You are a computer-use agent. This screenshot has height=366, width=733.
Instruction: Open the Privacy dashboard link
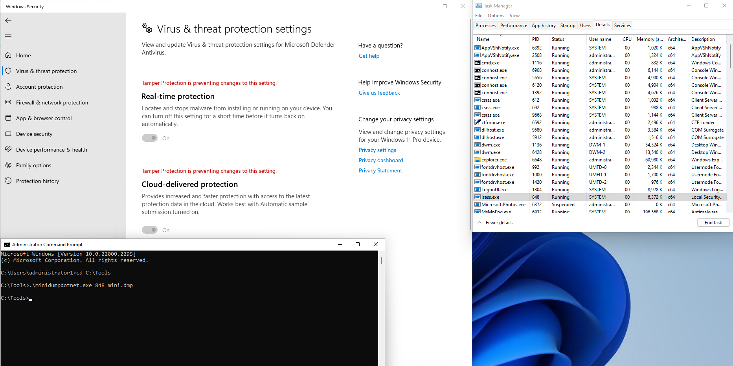381,160
